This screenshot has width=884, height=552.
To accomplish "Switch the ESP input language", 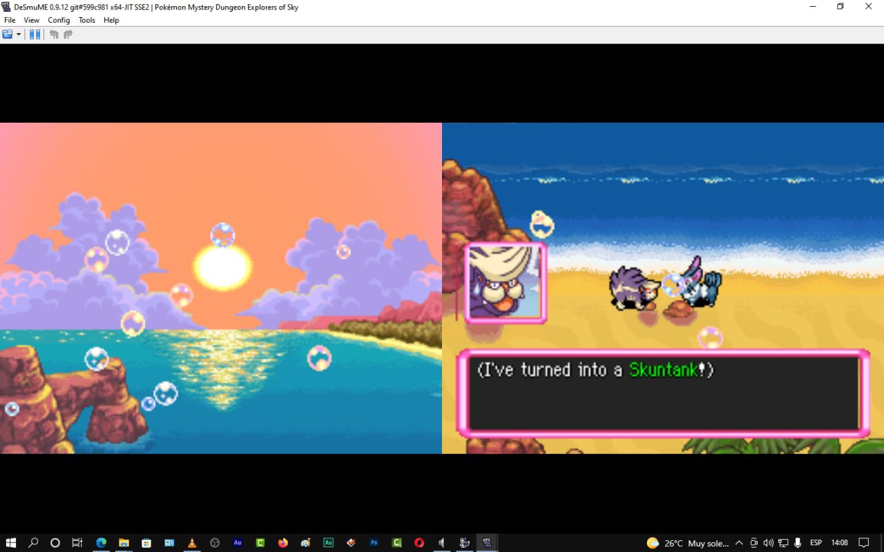I will tap(816, 543).
